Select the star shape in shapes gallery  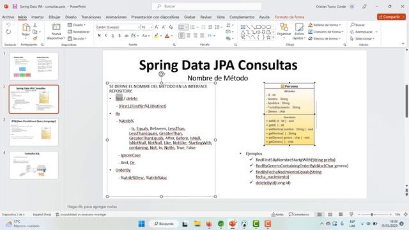coord(268,38)
